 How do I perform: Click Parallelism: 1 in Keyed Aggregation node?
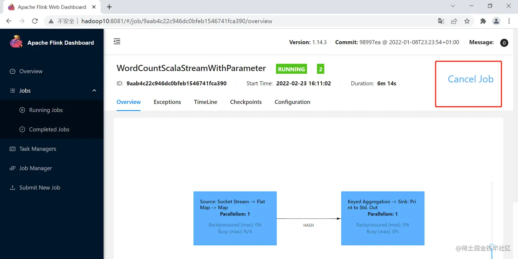(383, 214)
